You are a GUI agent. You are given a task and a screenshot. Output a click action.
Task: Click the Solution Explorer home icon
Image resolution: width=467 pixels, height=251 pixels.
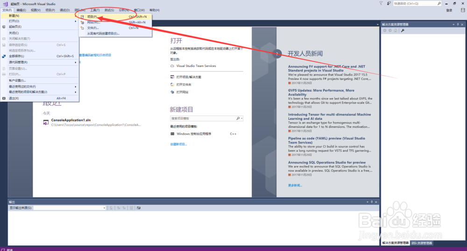pos(396,30)
